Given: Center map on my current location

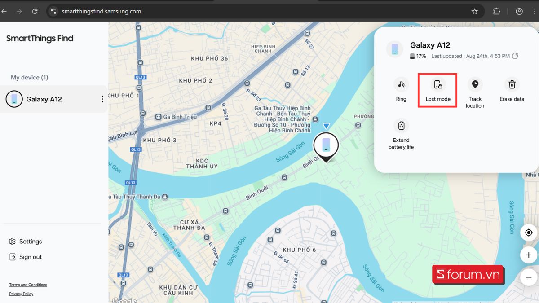Looking at the screenshot, I should 529,233.
